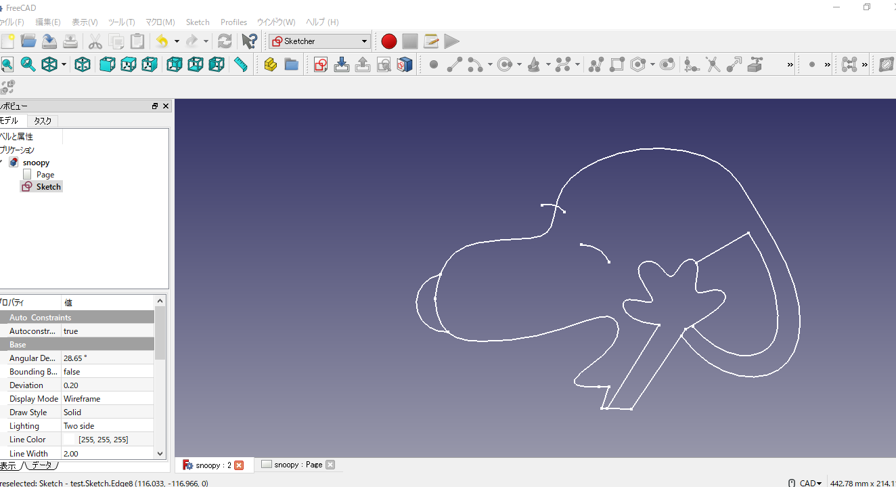The image size is (896, 487).
Task: Open the ツール(T) menu
Action: pyautogui.click(x=122, y=22)
